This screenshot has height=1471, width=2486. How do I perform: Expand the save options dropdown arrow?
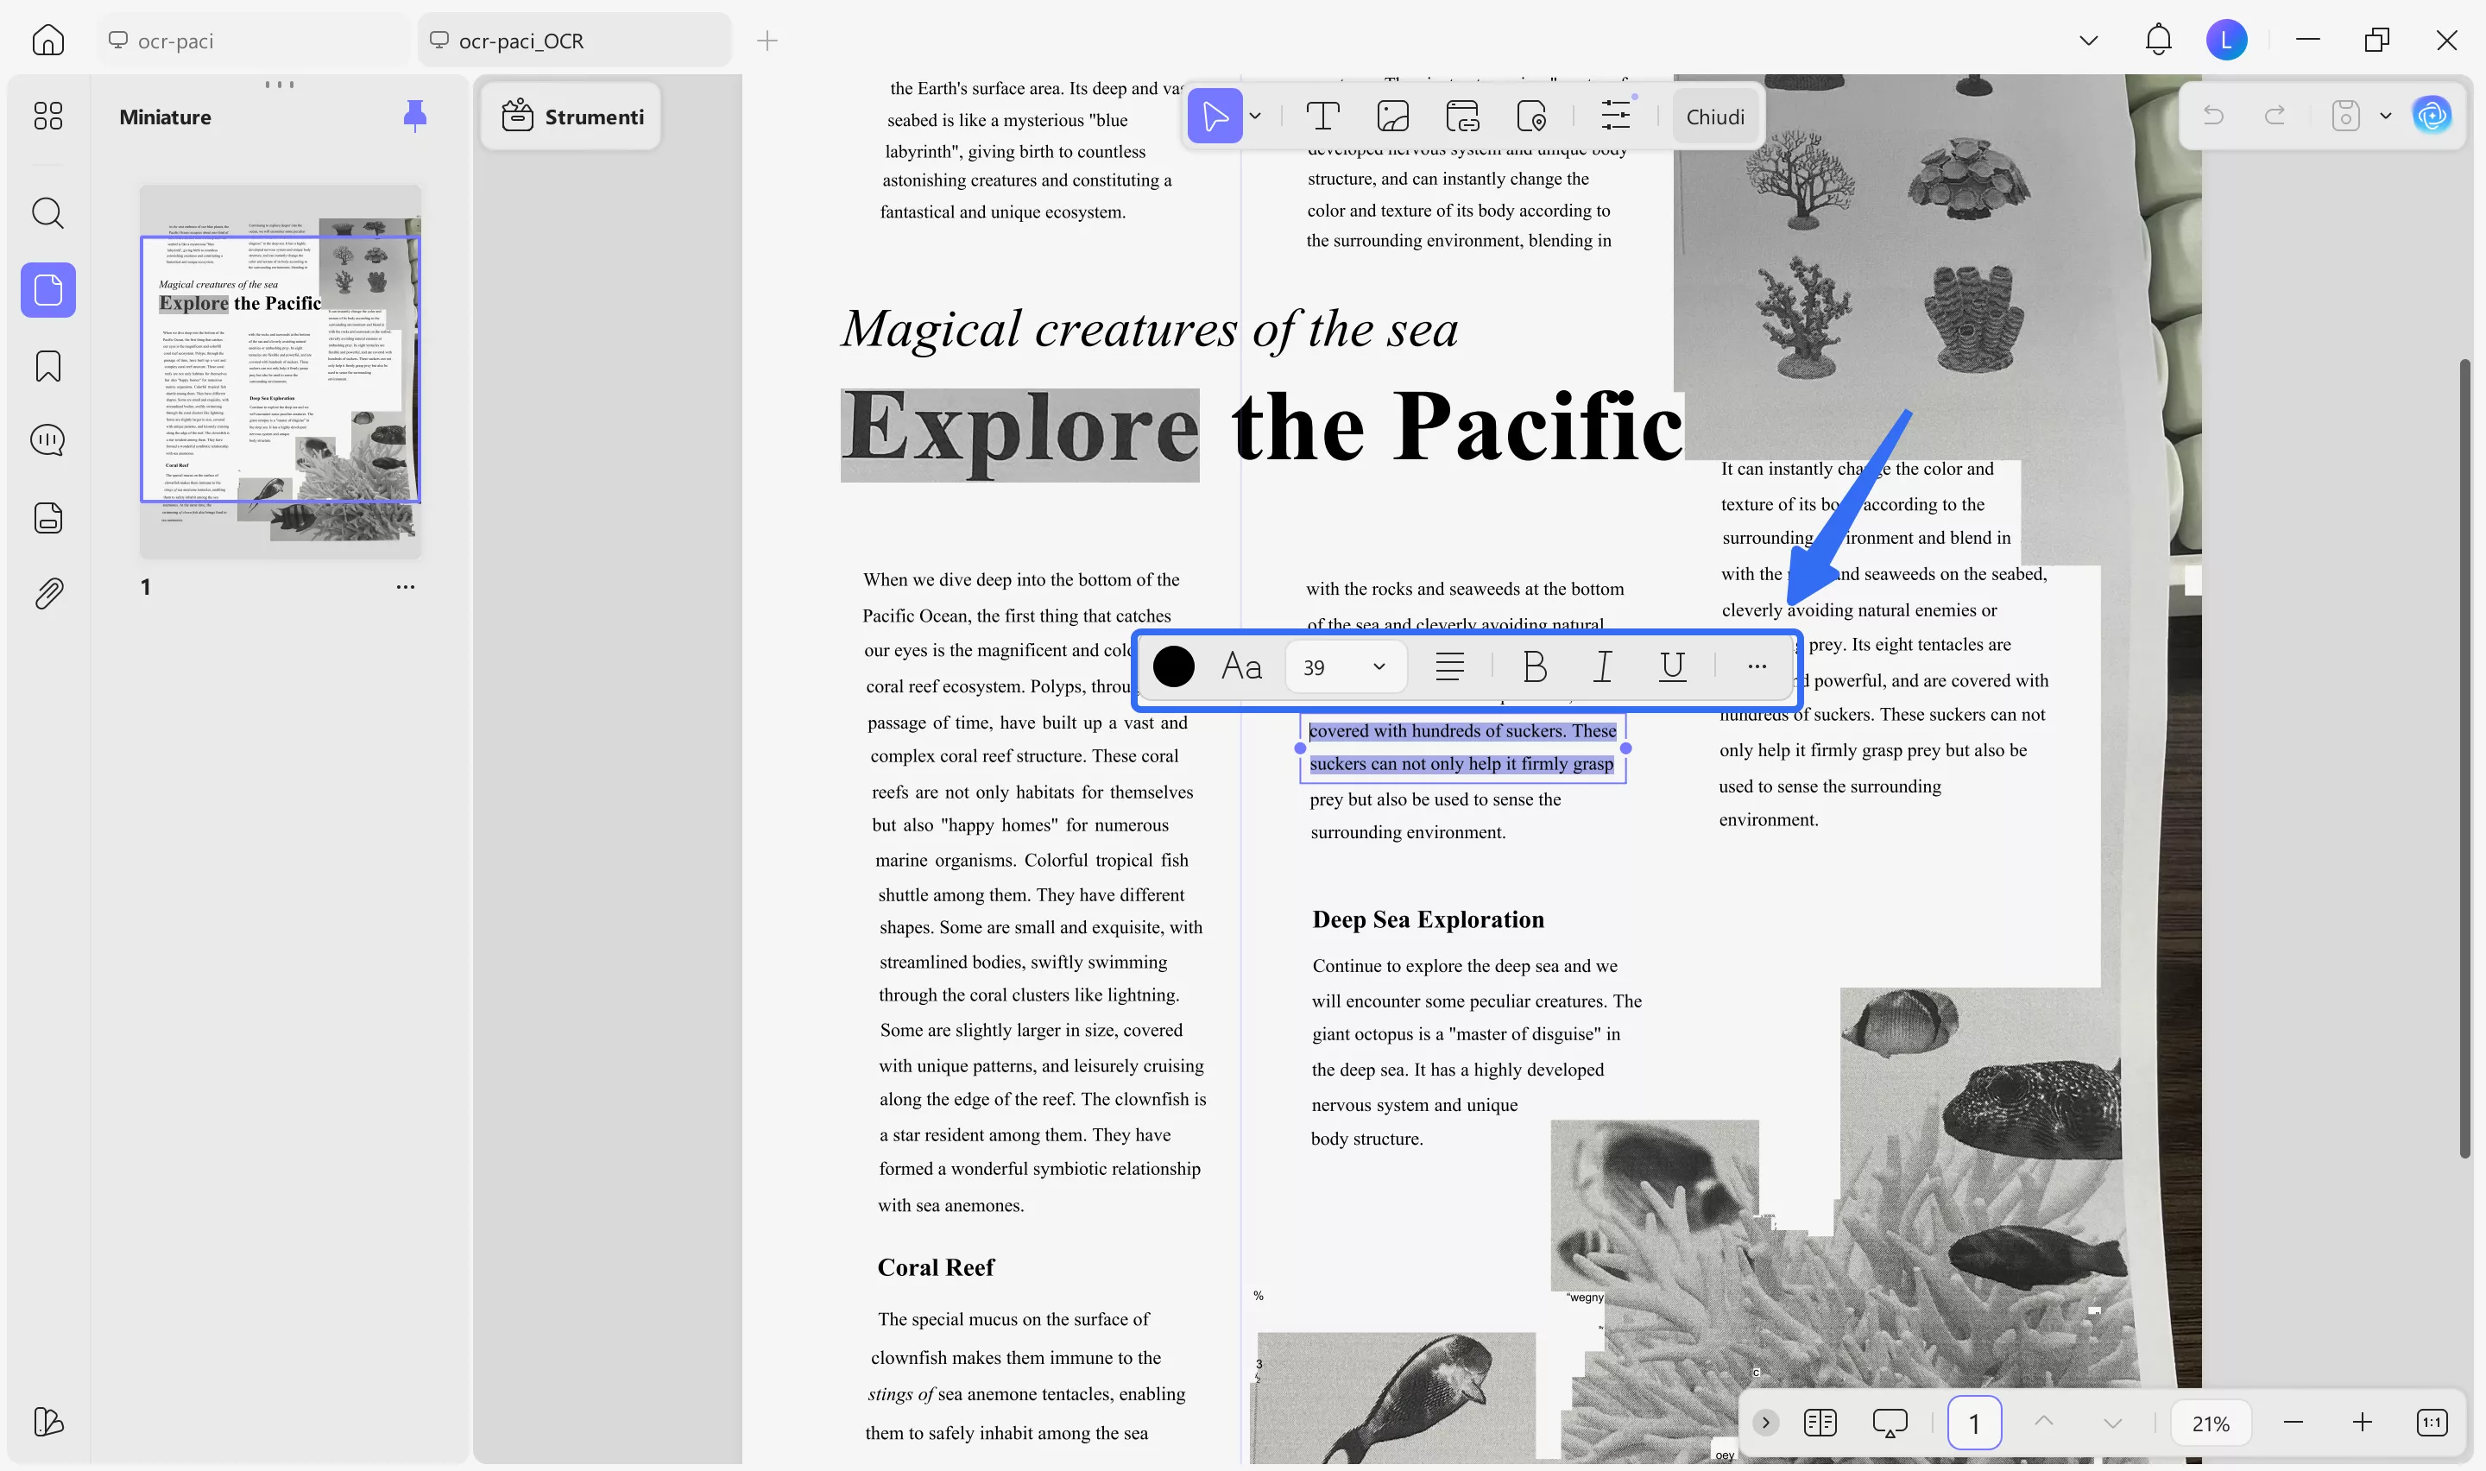click(x=2385, y=117)
